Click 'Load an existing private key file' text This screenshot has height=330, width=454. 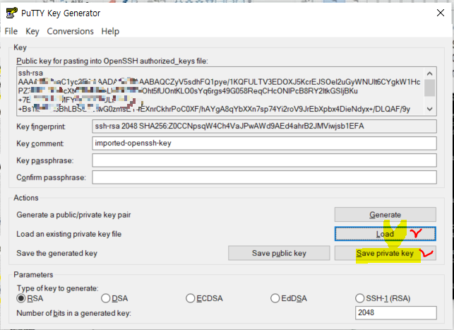tap(69, 234)
